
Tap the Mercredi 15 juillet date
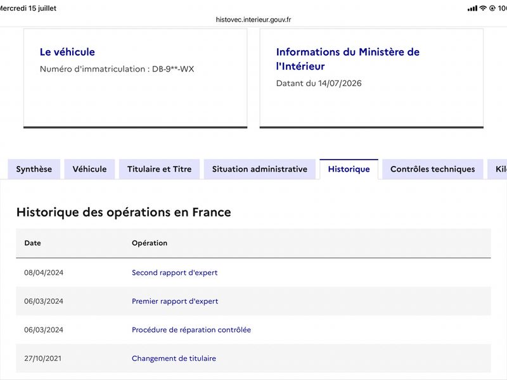click(x=28, y=8)
